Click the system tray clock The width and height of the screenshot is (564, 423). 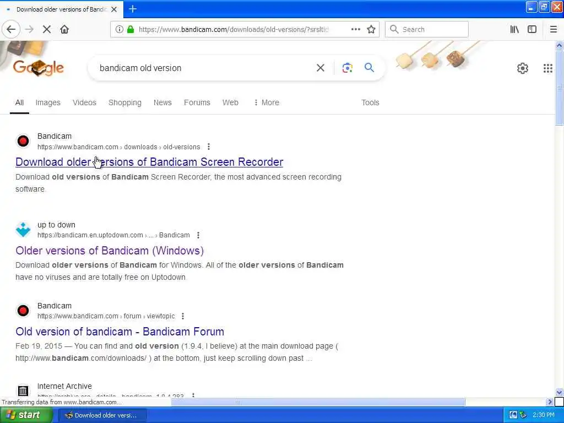(x=544, y=415)
